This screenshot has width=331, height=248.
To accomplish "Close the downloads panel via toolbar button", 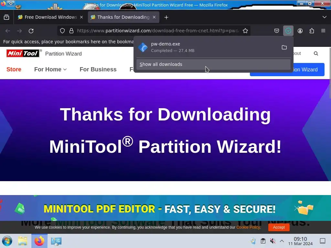I will [288, 31].
